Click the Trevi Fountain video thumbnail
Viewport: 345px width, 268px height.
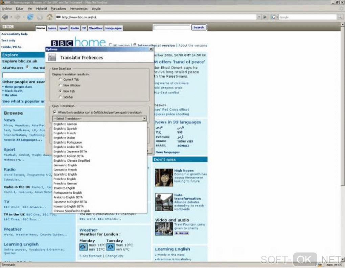[164, 229]
